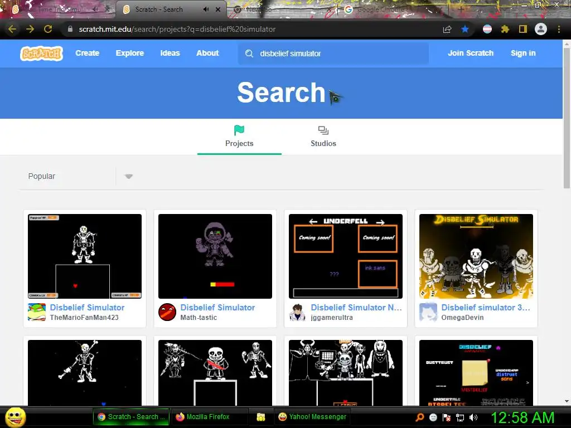Image resolution: width=571 pixels, height=428 pixels.
Task: Reload the page with the refresh icon
Action: tap(48, 29)
